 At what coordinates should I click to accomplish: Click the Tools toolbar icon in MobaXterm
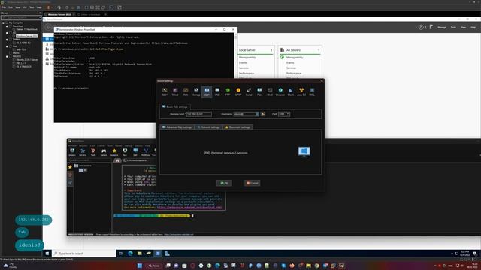coord(93,152)
